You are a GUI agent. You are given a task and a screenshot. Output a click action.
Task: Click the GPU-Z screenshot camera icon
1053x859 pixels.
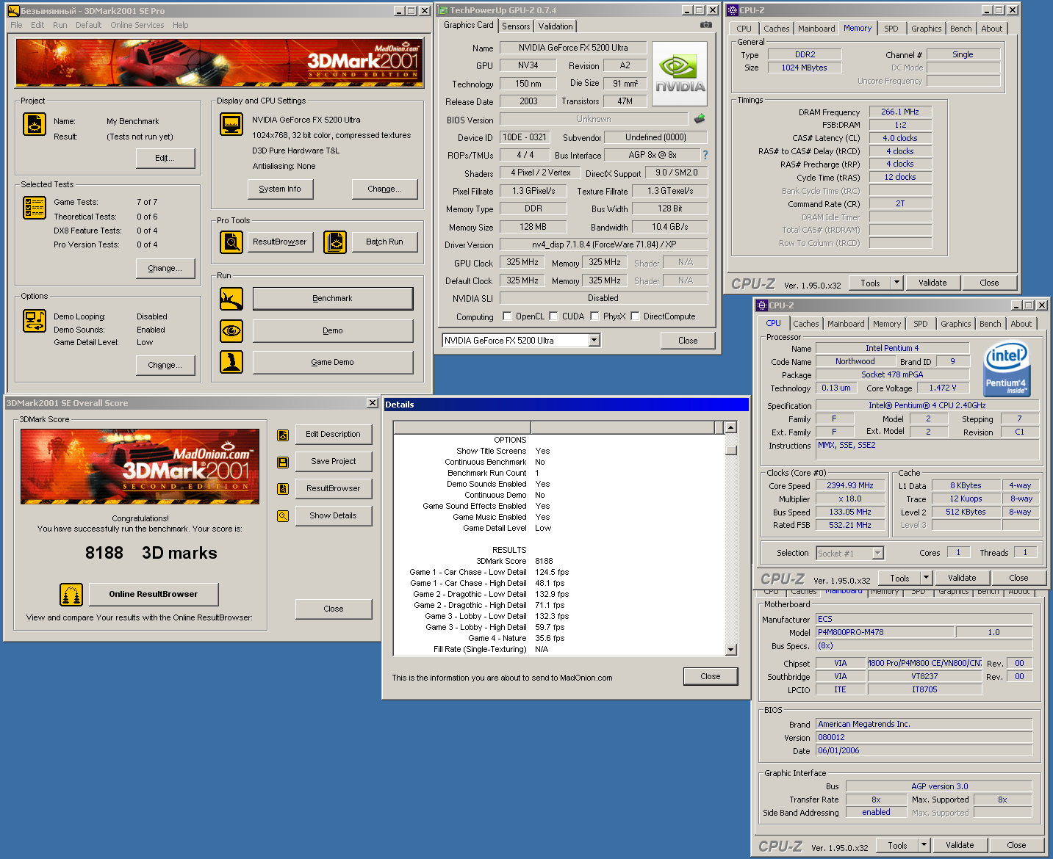pyautogui.click(x=705, y=25)
